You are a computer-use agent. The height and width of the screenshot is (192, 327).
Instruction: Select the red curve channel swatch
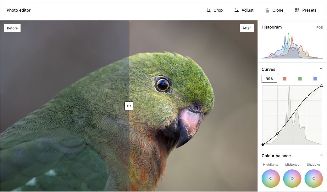coord(285,79)
